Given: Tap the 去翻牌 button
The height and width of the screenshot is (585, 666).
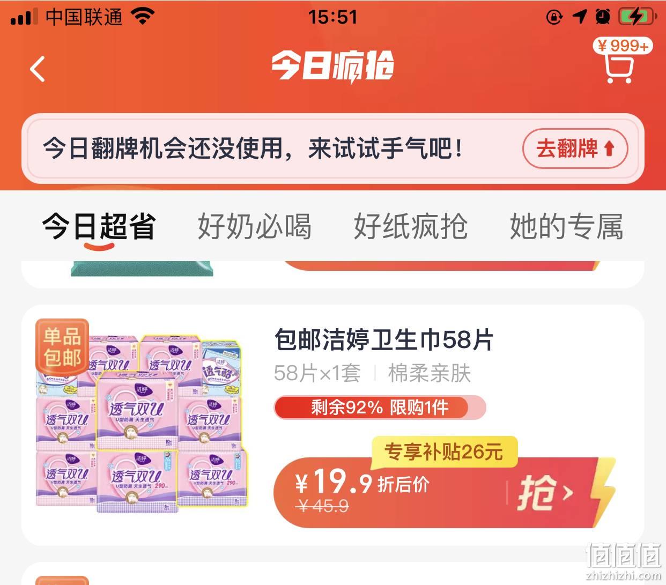Looking at the screenshot, I should coord(575,149).
